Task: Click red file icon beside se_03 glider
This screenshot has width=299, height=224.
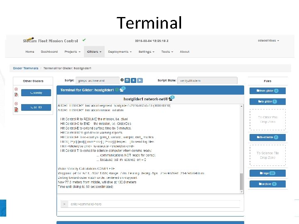Action: (x=16, y=110)
